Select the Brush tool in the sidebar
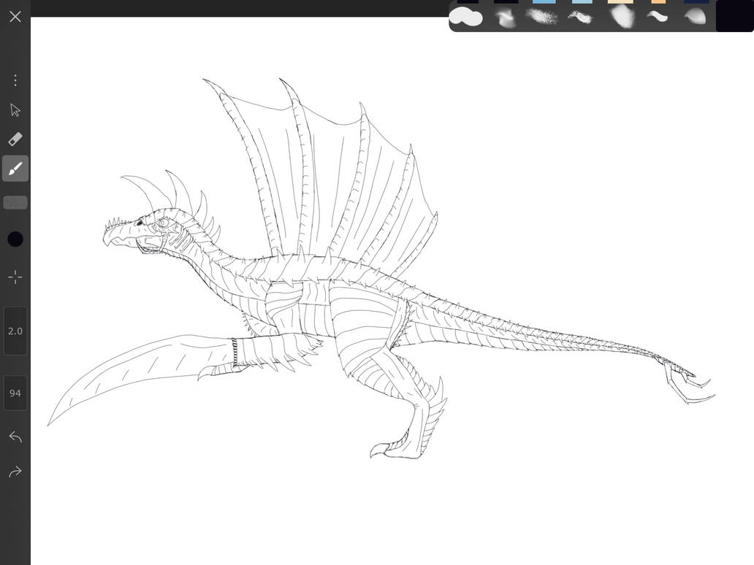The width and height of the screenshot is (754, 565). point(15,169)
